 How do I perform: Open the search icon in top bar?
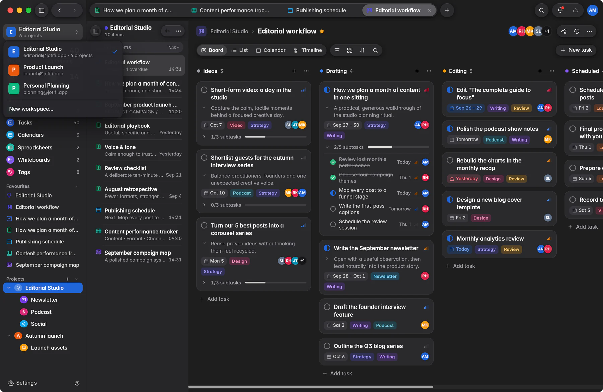point(541,10)
